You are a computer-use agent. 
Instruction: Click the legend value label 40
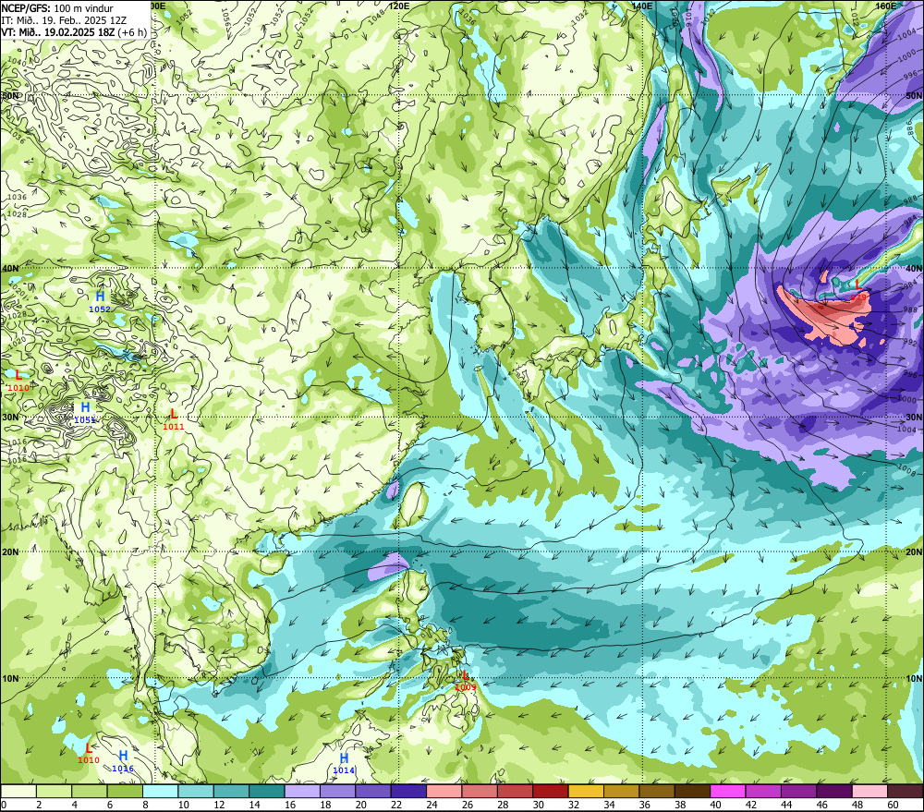pyautogui.click(x=715, y=805)
